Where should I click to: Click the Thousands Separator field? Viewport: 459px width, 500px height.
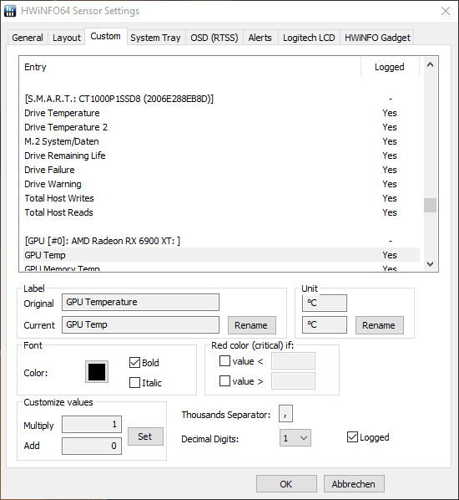(285, 414)
